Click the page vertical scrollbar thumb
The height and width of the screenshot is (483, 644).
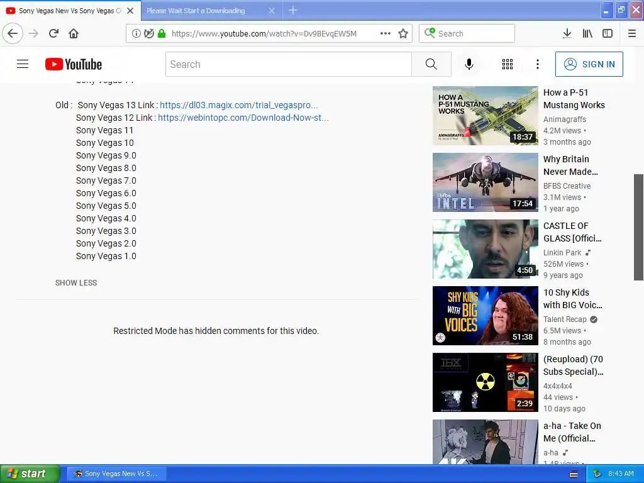(638, 227)
